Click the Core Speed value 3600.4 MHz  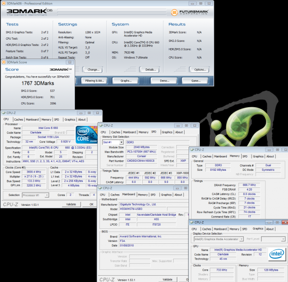click(34, 172)
